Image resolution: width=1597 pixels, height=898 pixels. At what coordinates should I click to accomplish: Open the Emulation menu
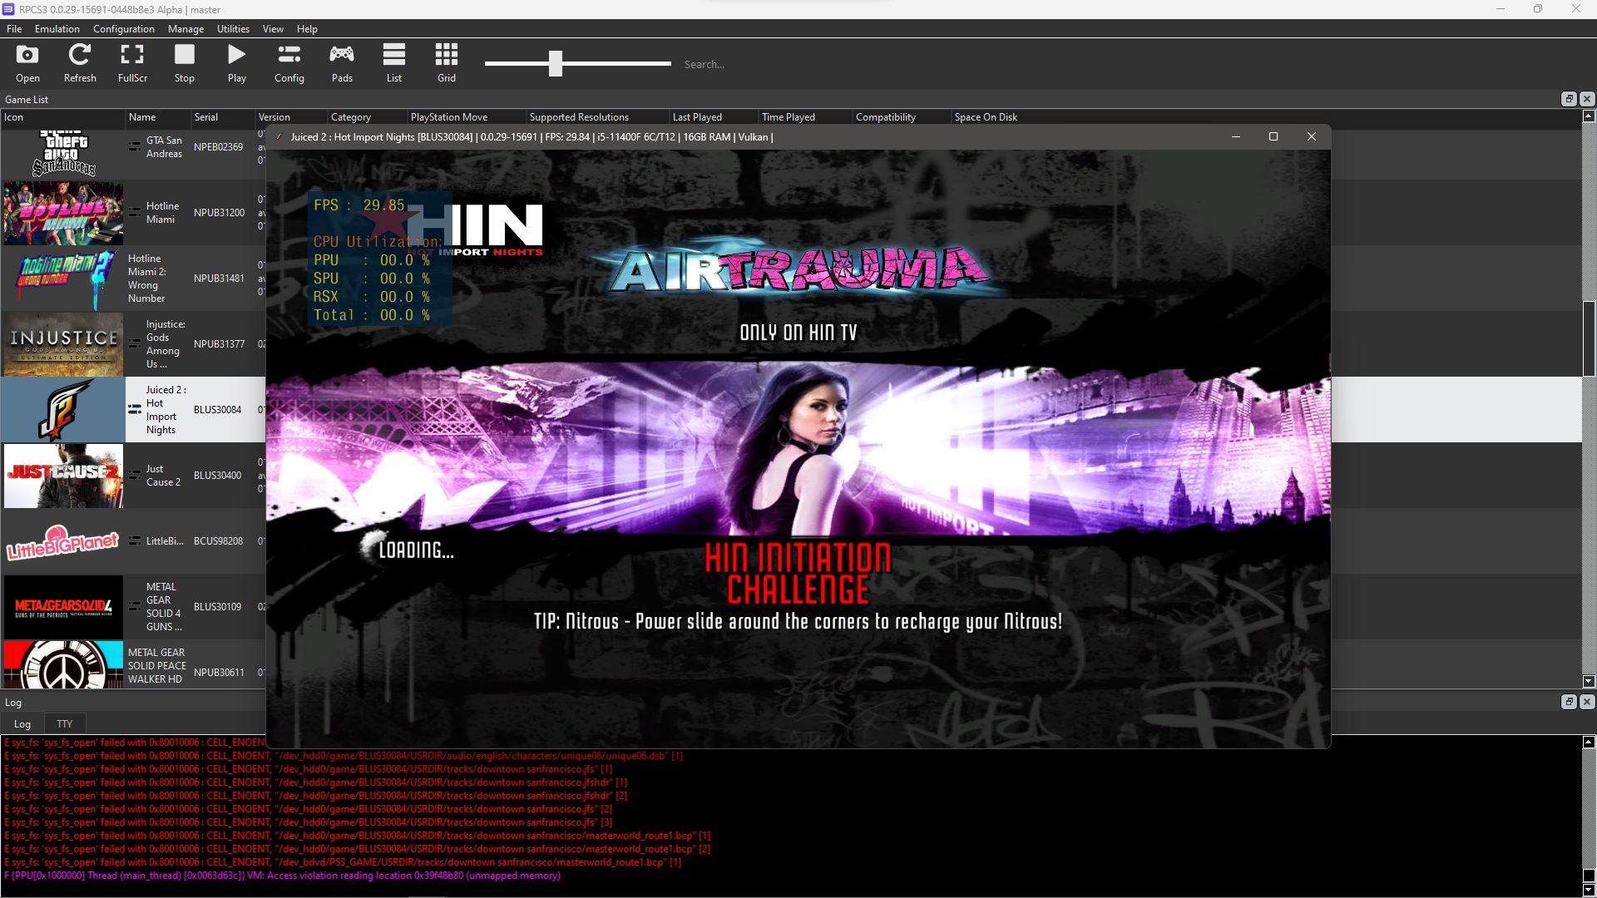point(57,28)
